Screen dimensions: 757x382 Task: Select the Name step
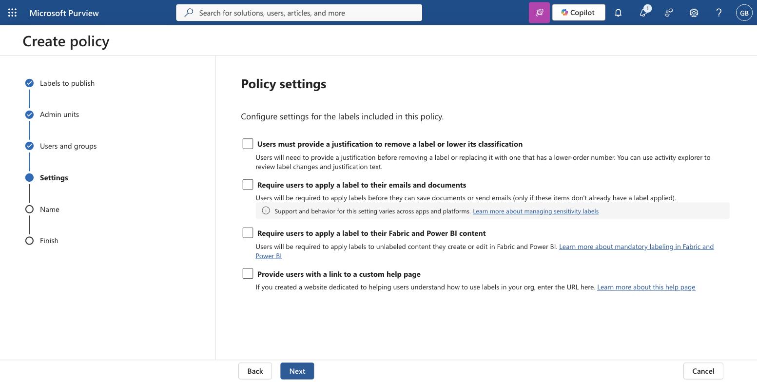(x=50, y=210)
